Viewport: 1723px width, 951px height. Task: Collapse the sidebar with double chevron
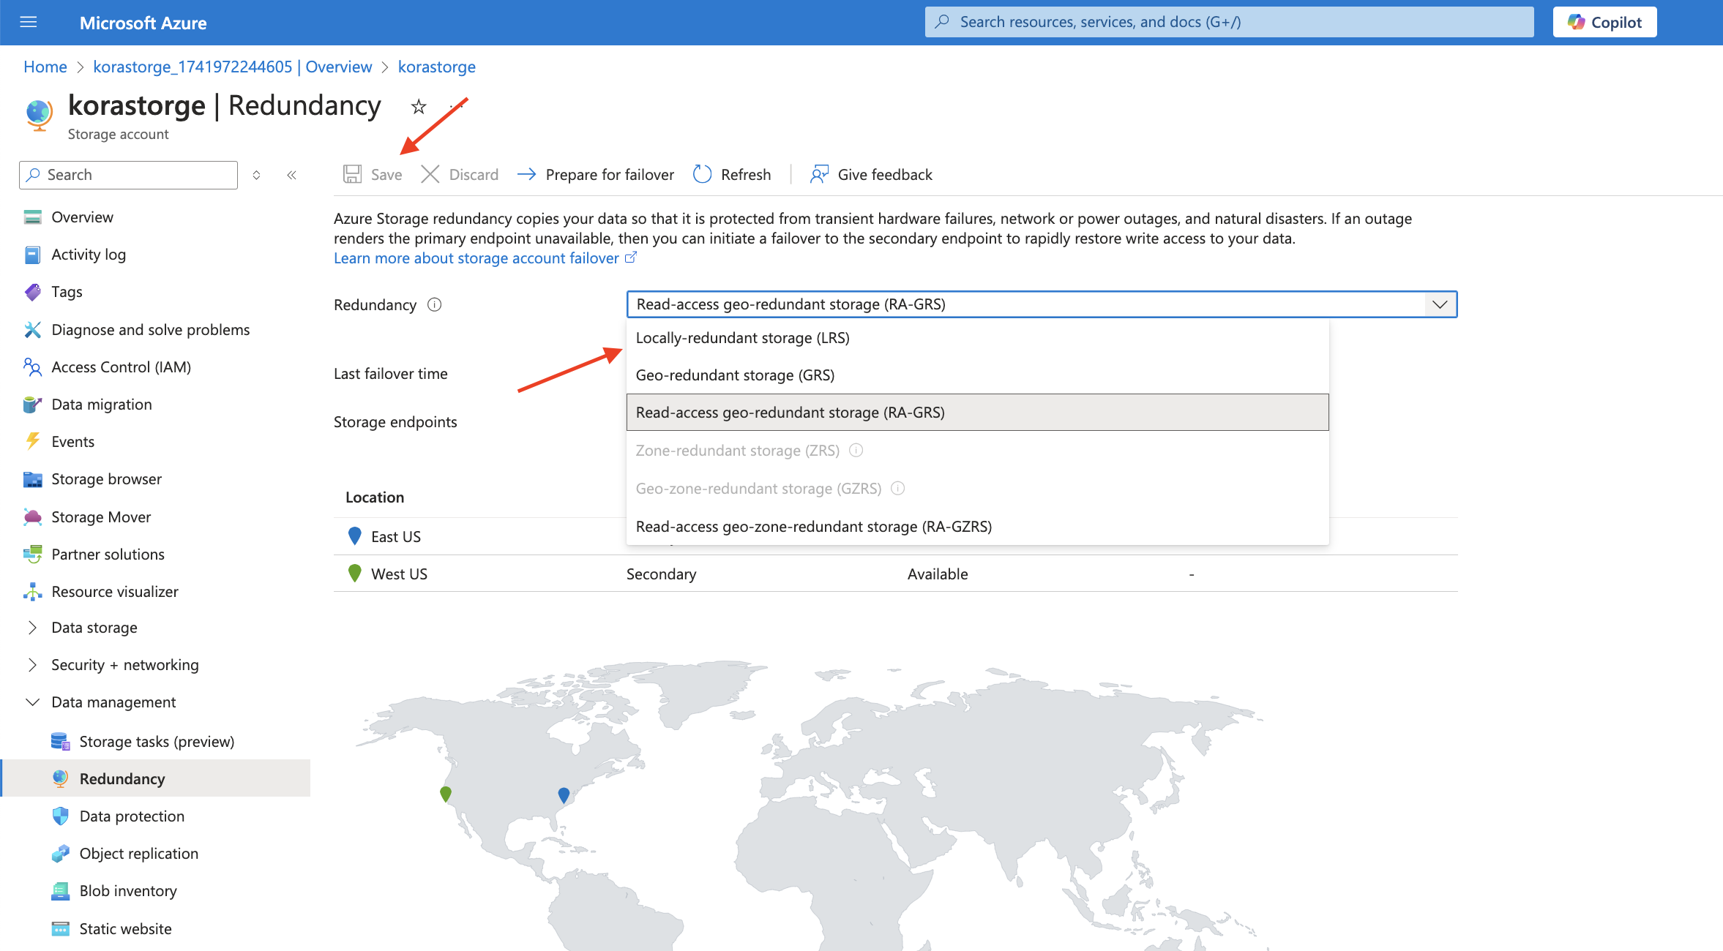[x=291, y=175]
